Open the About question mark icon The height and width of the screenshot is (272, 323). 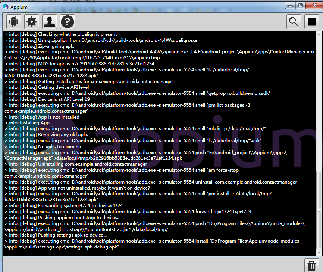click(x=68, y=21)
